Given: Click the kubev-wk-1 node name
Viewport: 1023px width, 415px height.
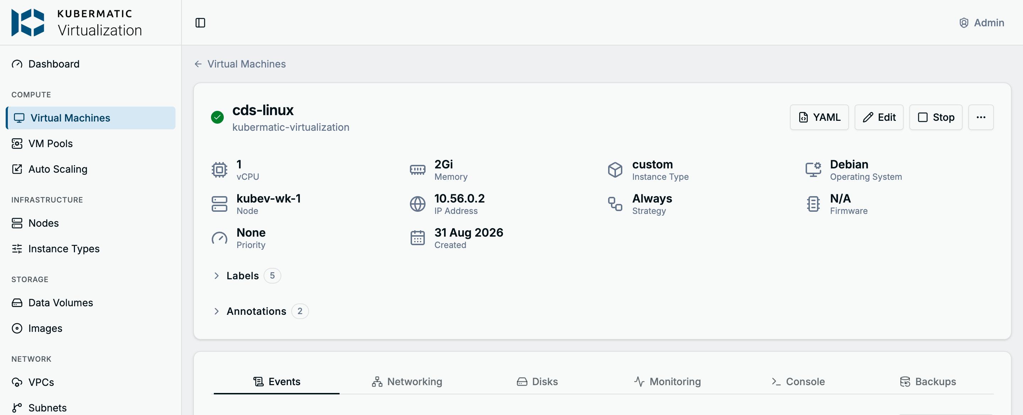Looking at the screenshot, I should (269, 199).
